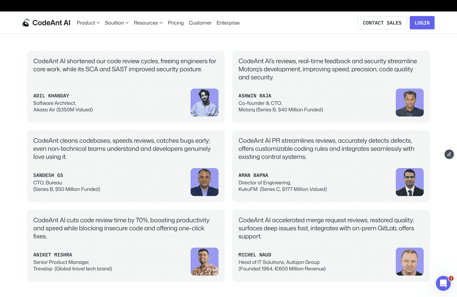Screen dimensions: 457x297
Task: Click the CONTACT SALES button
Action: (x=382, y=22)
